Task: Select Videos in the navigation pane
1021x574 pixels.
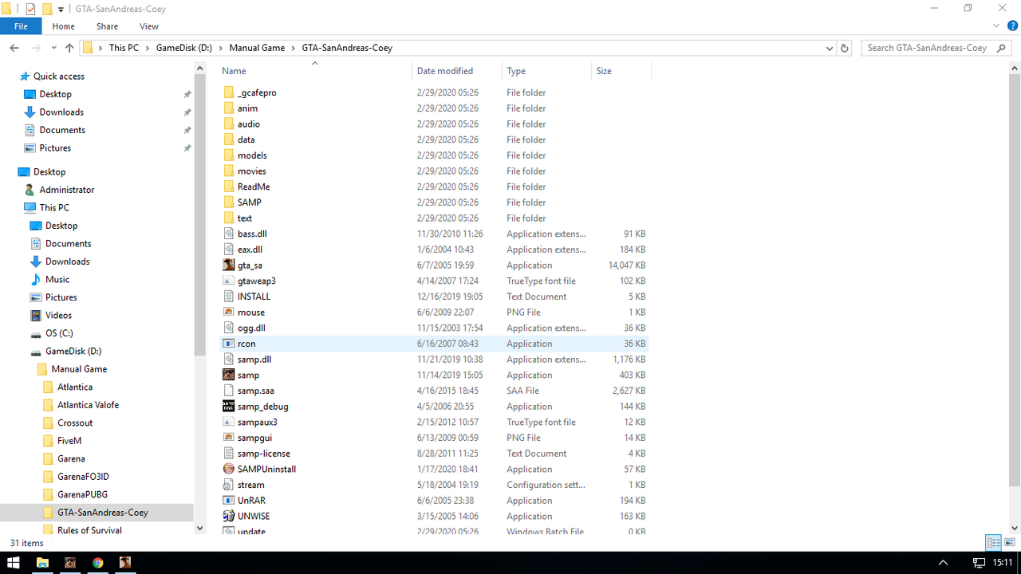Action: click(x=58, y=316)
